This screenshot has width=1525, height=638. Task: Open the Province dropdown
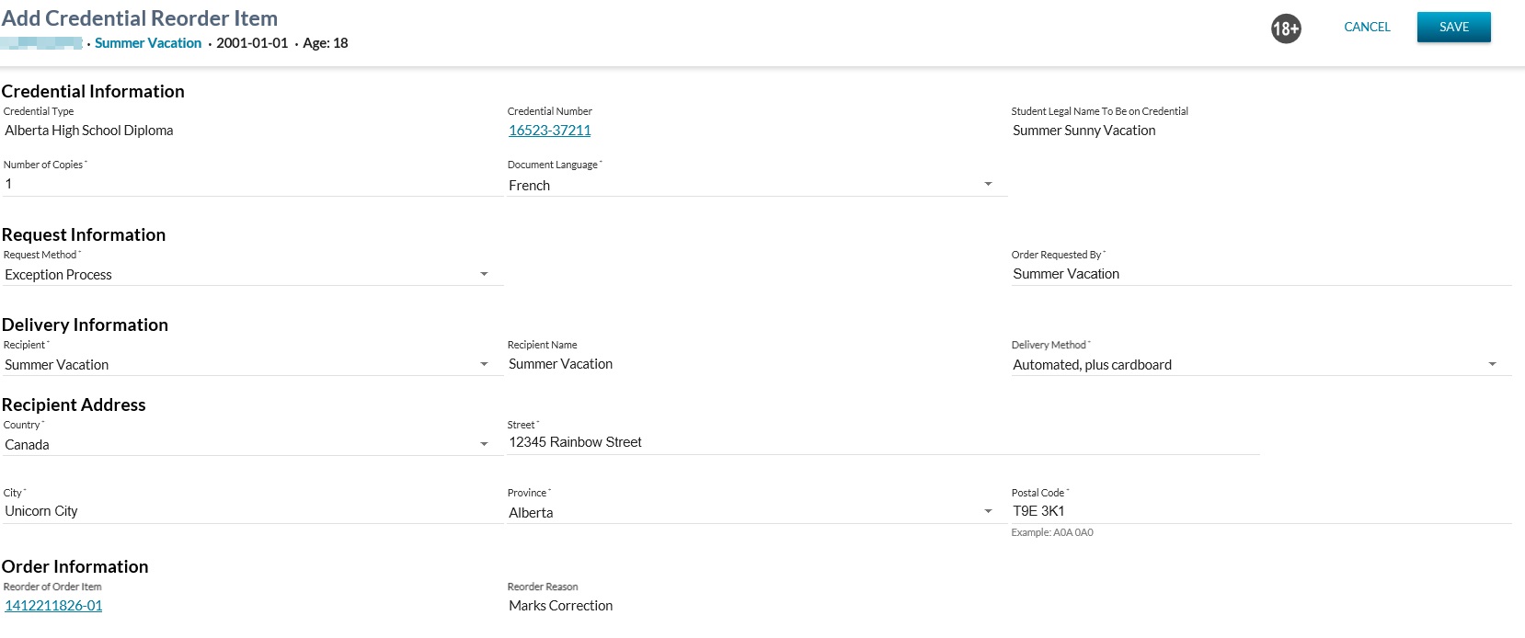pyautogui.click(x=988, y=512)
